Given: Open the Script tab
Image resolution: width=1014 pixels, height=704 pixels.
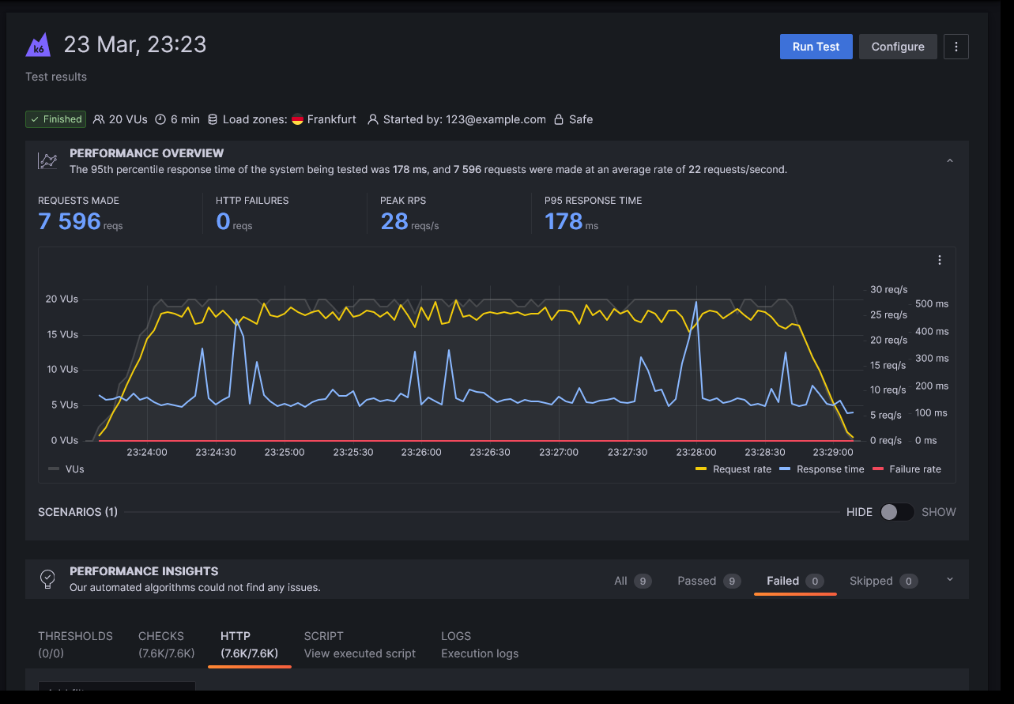Looking at the screenshot, I should click(x=360, y=645).
